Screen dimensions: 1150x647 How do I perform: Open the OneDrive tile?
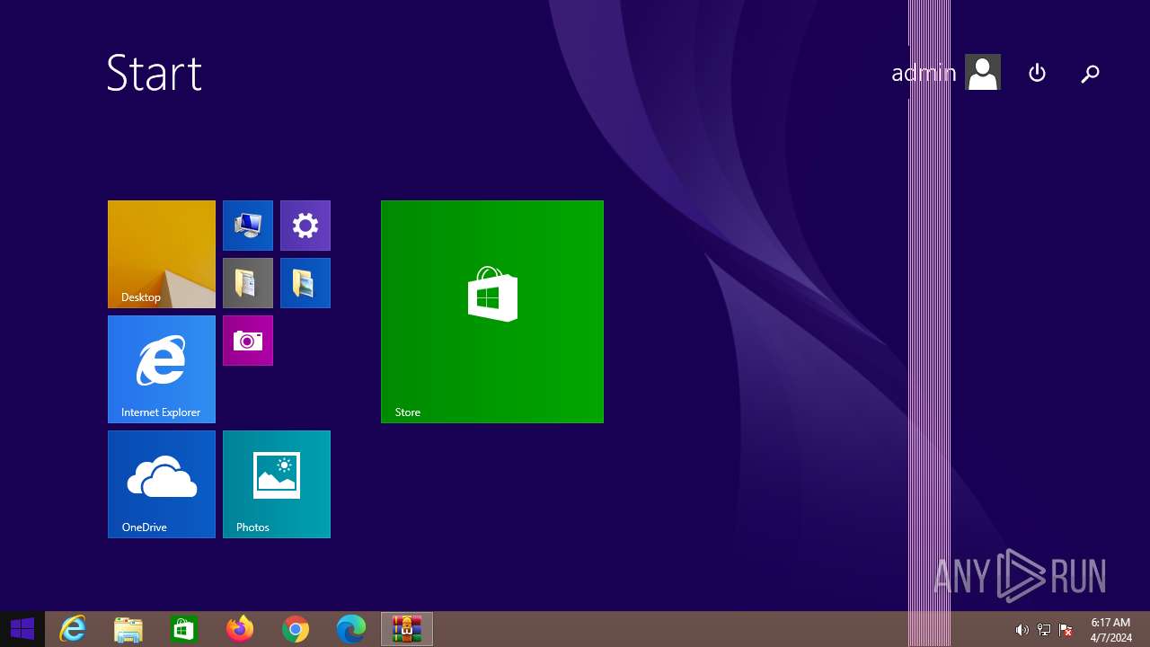(162, 484)
